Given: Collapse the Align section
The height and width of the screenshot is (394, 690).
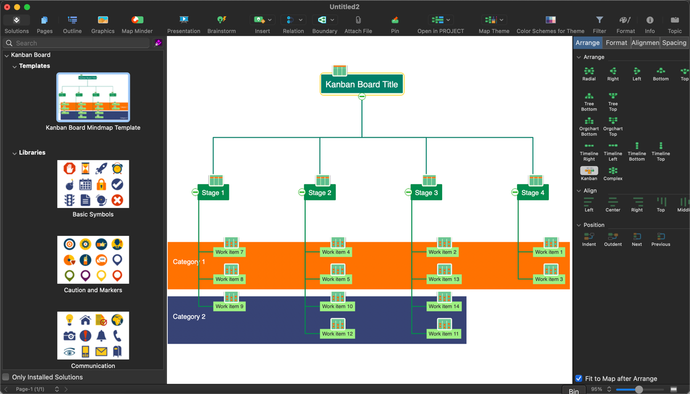Looking at the screenshot, I should tap(579, 191).
